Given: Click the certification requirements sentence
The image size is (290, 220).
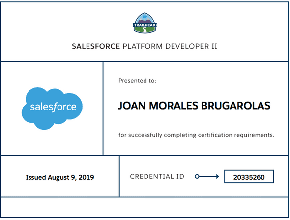Looking at the screenshot, I should coord(197,135).
